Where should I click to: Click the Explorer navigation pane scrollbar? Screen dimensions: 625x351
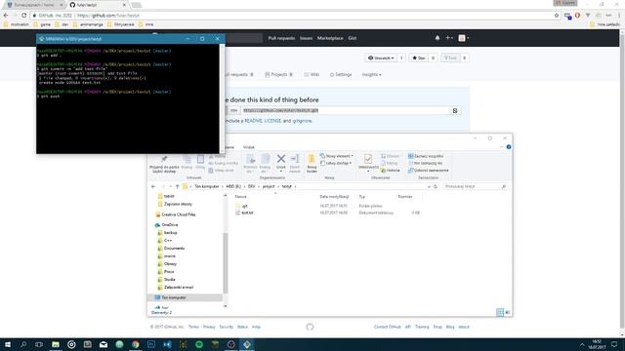coord(226,262)
